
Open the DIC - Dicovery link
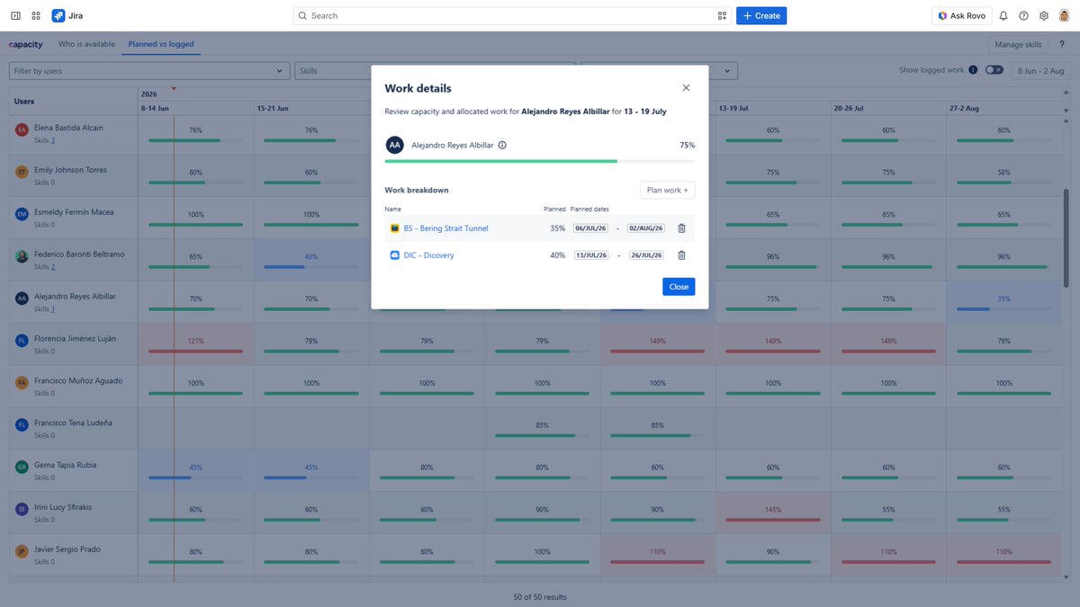(x=428, y=255)
